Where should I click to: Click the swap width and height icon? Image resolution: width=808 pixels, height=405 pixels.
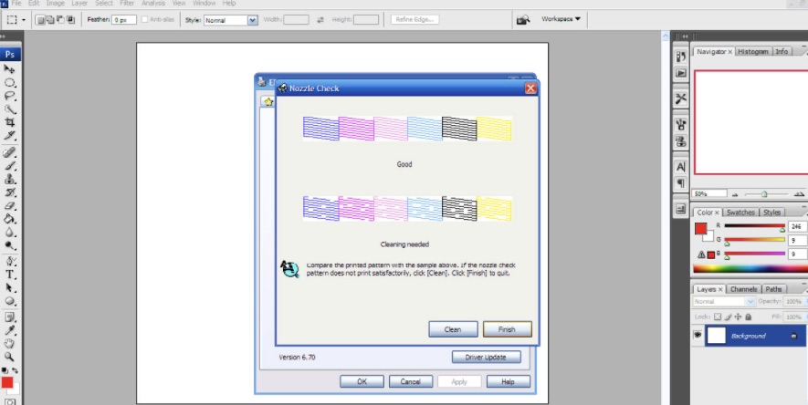(x=320, y=19)
